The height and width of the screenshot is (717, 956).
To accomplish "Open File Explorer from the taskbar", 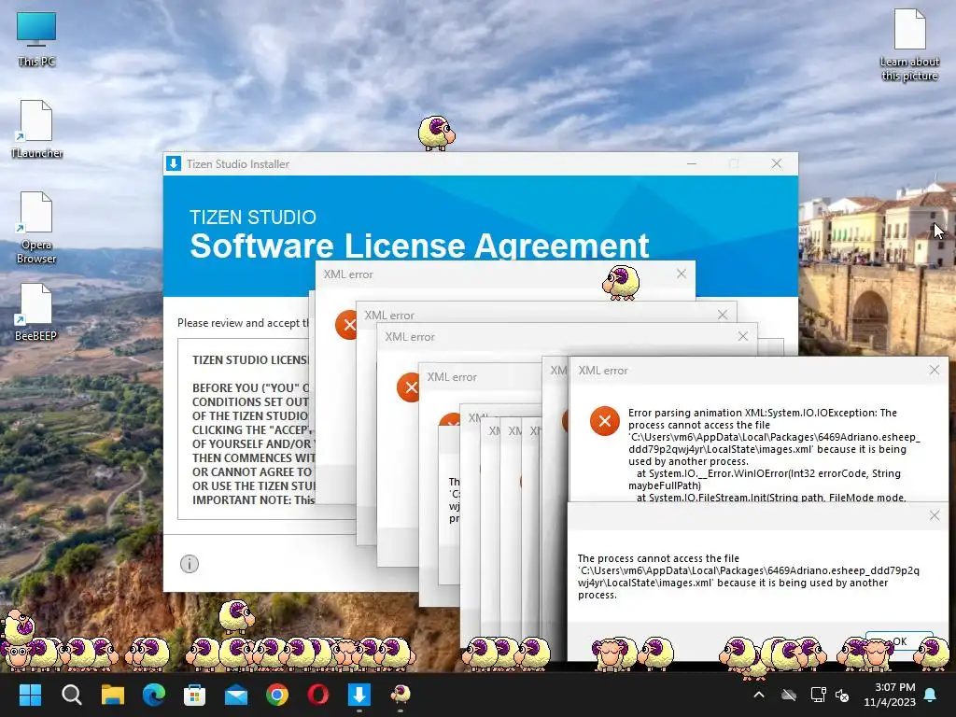I will click(113, 695).
